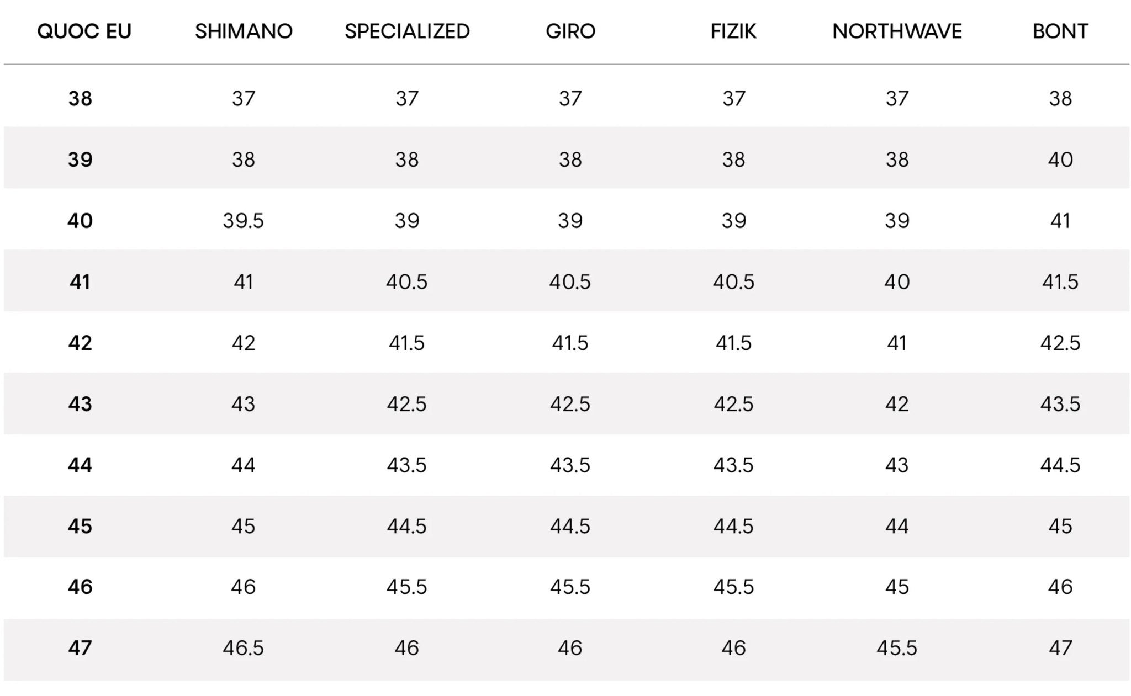The image size is (1131, 696).
Task: Select Shimano 46.5 cell in row 47
Action: [x=244, y=648]
